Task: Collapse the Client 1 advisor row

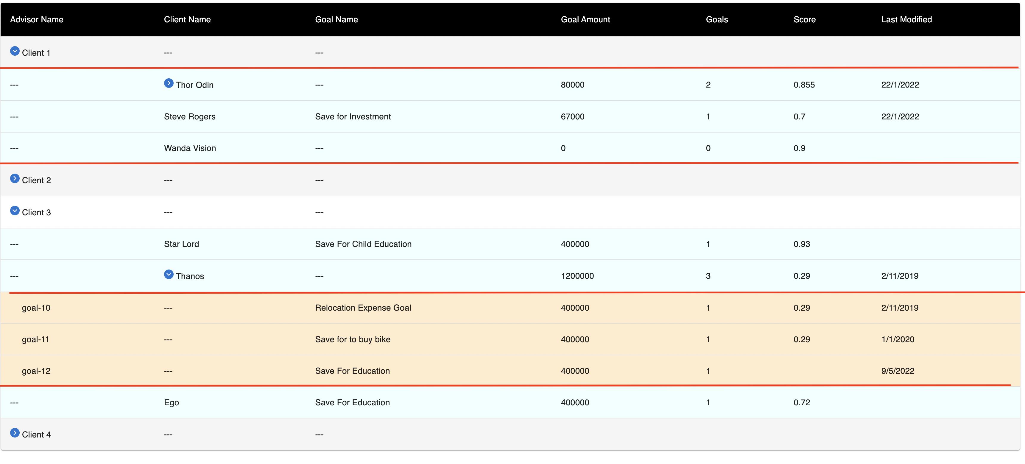Action: (15, 51)
